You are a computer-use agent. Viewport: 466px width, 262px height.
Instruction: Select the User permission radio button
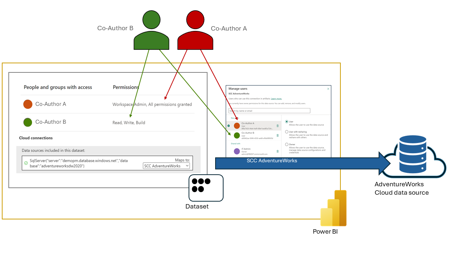(287, 122)
